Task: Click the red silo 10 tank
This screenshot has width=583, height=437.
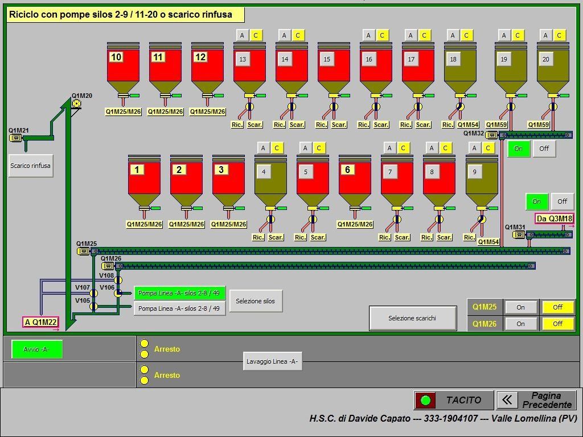Action: [123, 68]
